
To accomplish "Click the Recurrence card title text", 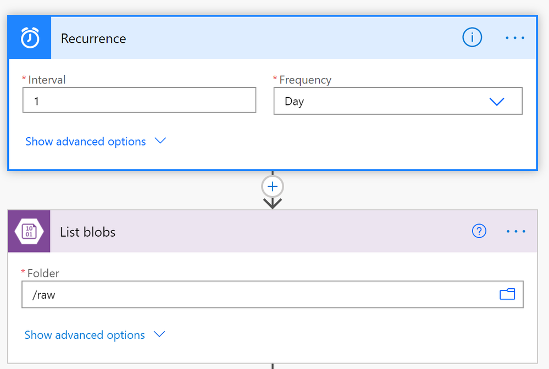I will (93, 38).
